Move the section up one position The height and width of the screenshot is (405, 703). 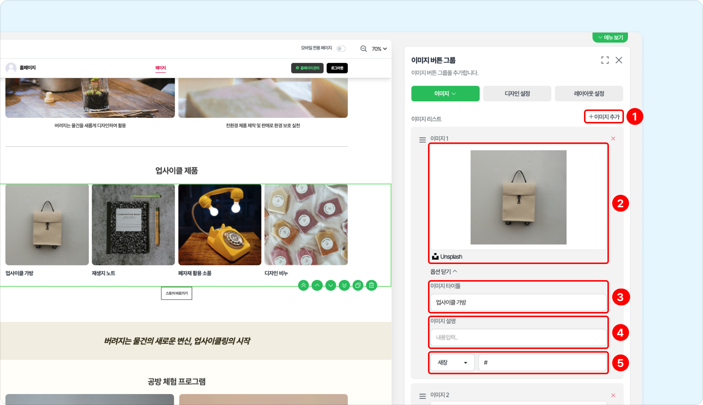click(x=317, y=285)
